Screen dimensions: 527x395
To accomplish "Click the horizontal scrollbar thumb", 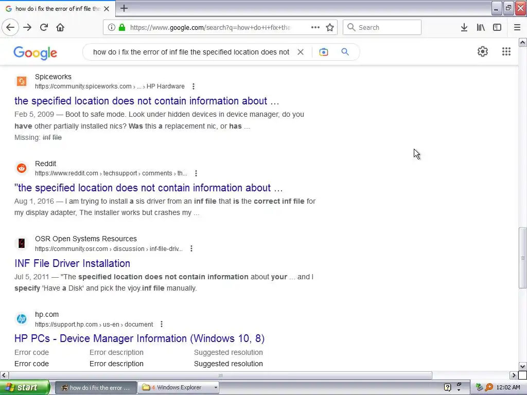I will pos(220,375).
